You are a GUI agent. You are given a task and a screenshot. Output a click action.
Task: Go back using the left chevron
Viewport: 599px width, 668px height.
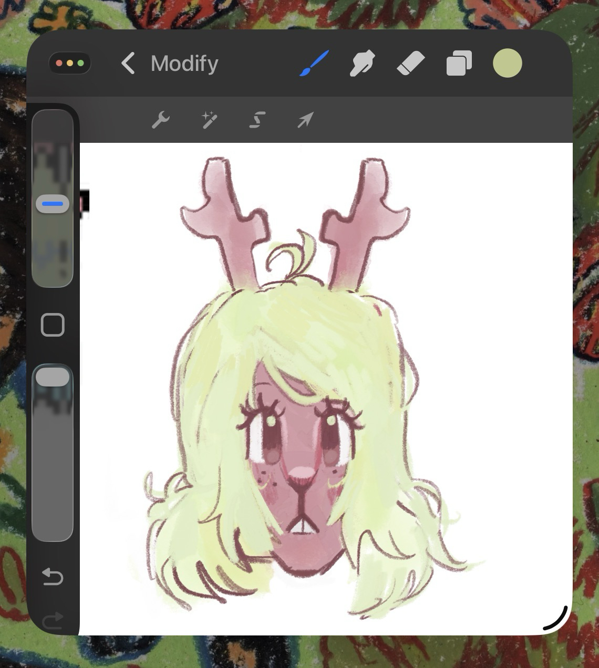(128, 64)
